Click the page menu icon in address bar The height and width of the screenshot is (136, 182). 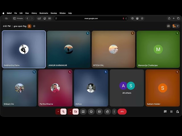pos(56,18)
